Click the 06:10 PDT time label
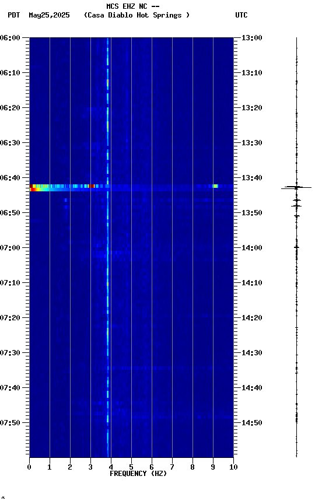The image size is (322, 504). click(10, 73)
